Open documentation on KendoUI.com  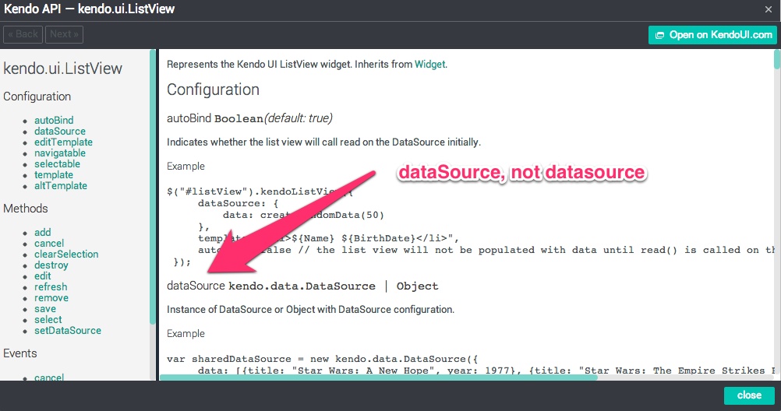click(712, 35)
